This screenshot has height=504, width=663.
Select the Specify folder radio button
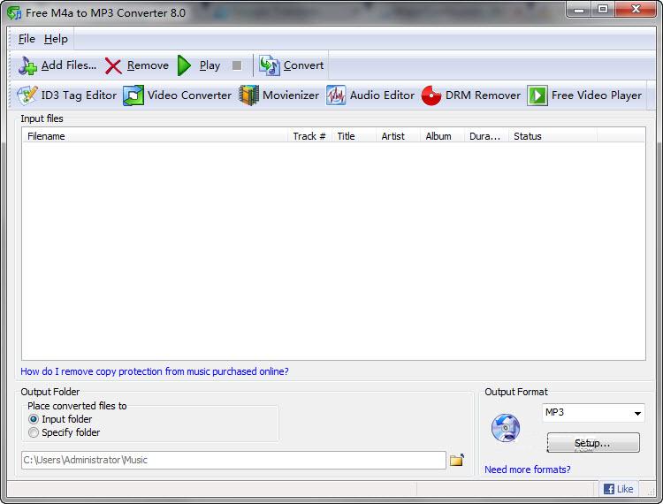(x=34, y=432)
